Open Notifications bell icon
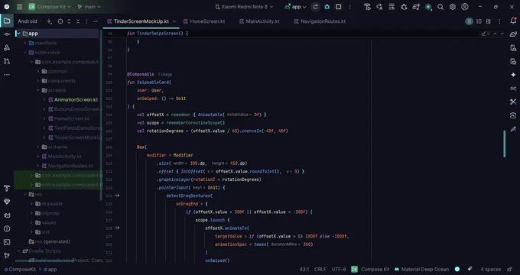The image size is (520, 275). (513, 21)
